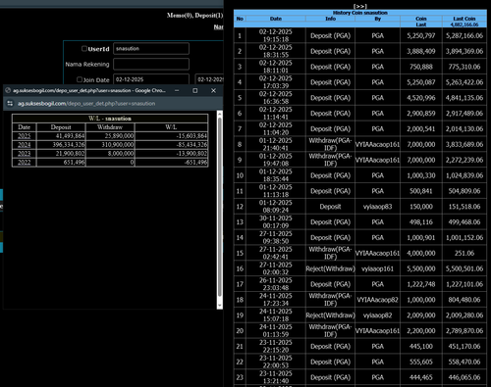Select row 7 last coin 2,014,130.06
This screenshot has height=387, width=491.
(x=464, y=128)
